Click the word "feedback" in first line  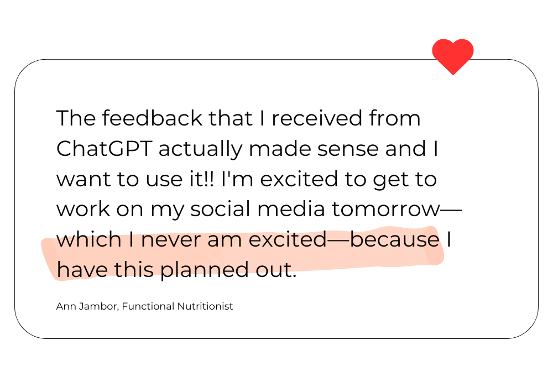[153, 118]
